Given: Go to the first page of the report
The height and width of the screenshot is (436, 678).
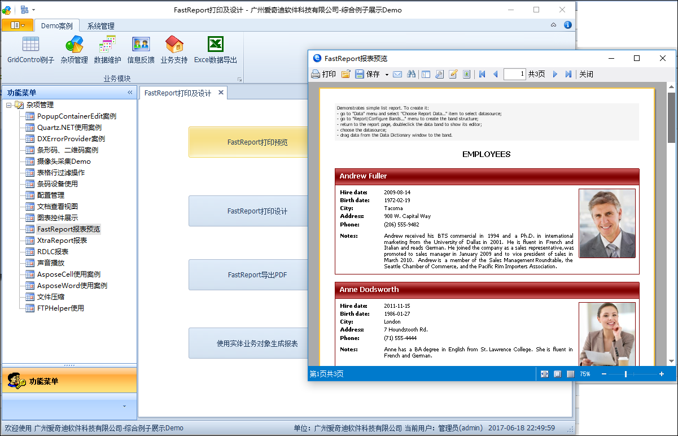Looking at the screenshot, I should click(482, 74).
